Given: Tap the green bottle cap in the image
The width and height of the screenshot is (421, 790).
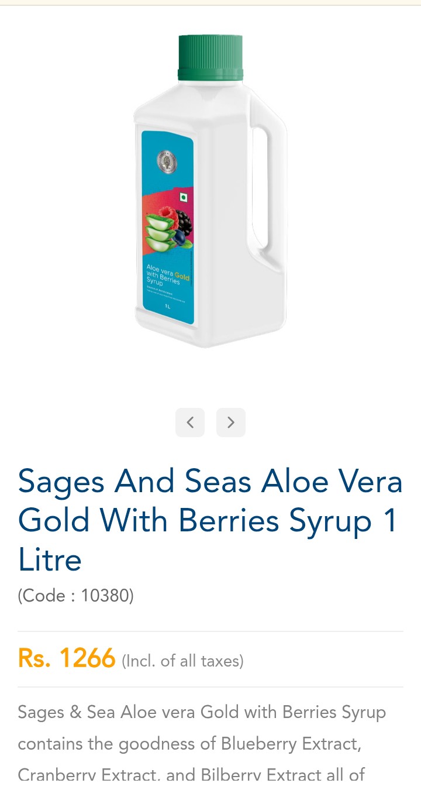Looking at the screenshot, I should tap(210, 57).
